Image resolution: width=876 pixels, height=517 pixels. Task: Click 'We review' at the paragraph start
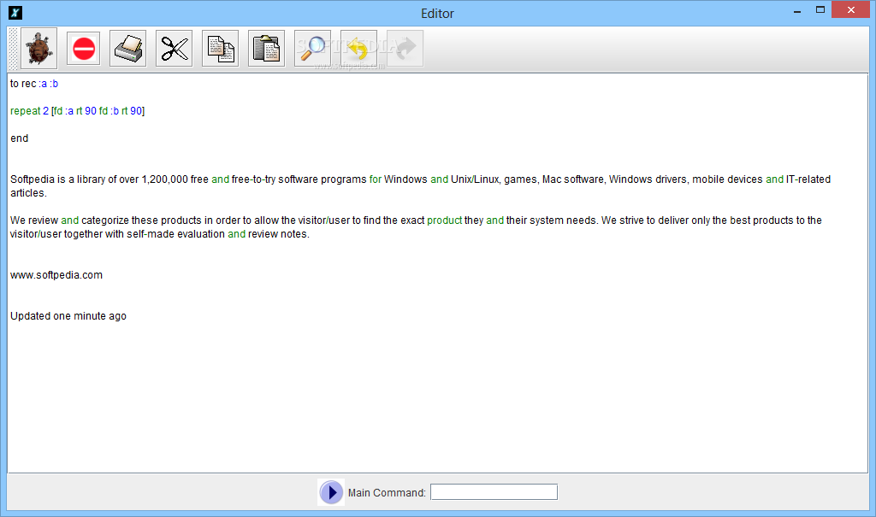coord(34,220)
